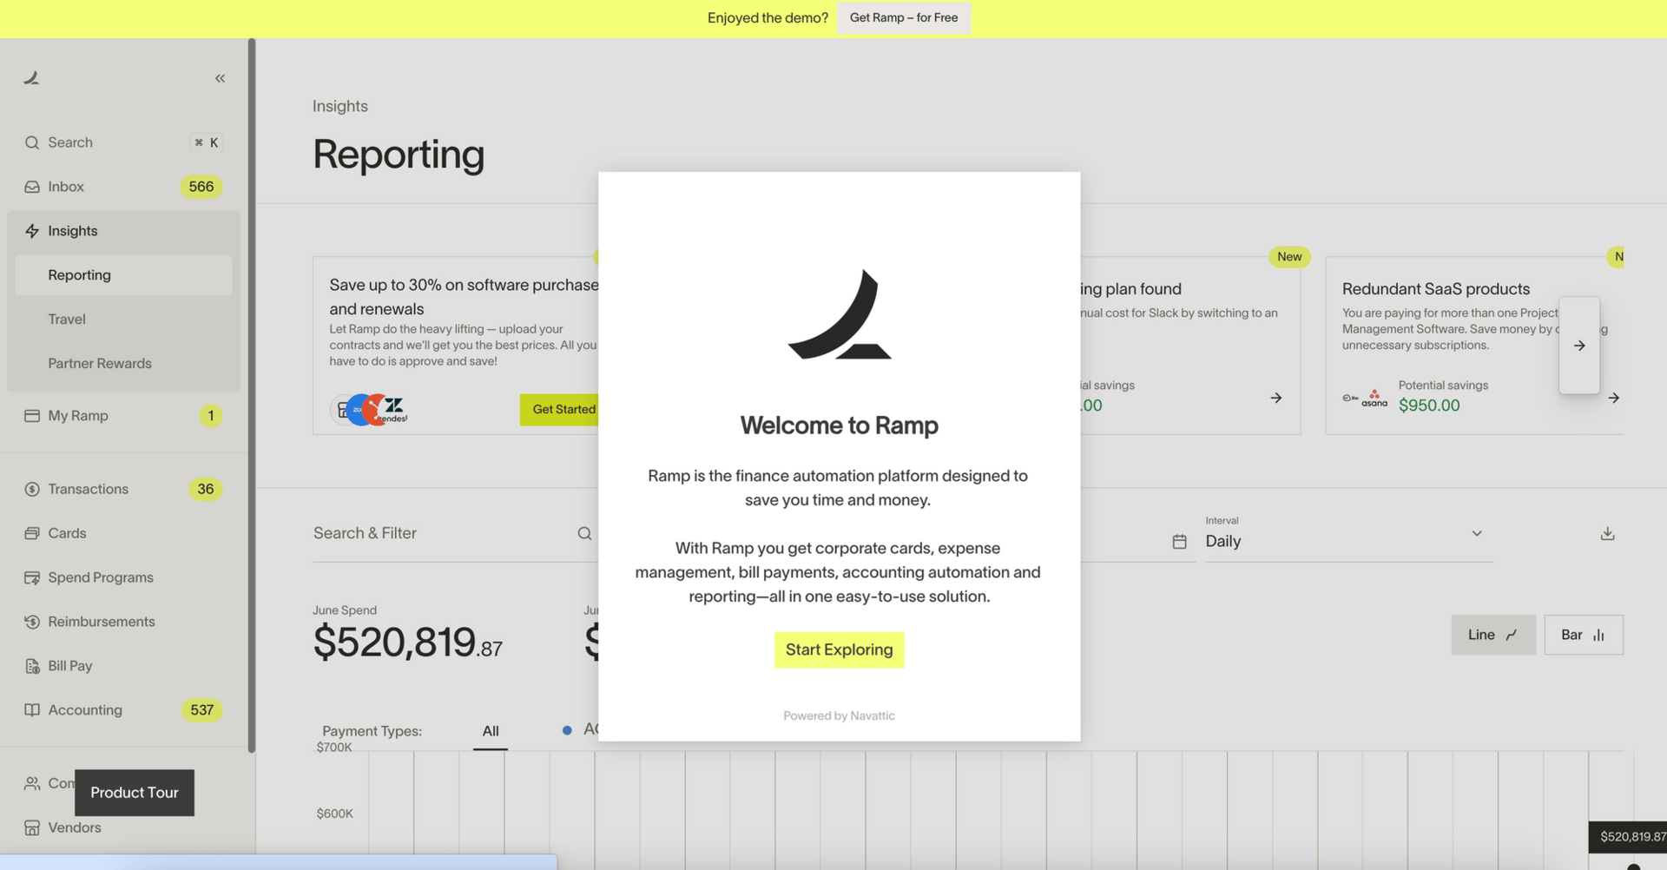Click the June Spend $520,819.87 total
Screen dimensions: 1667x870
point(408,642)
